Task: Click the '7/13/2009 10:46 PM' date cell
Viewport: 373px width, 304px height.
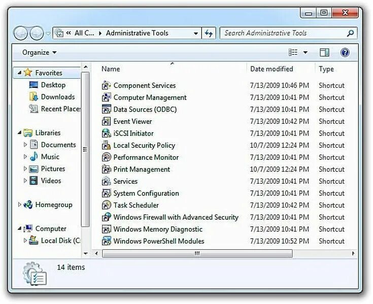Action: click(279, 85)
